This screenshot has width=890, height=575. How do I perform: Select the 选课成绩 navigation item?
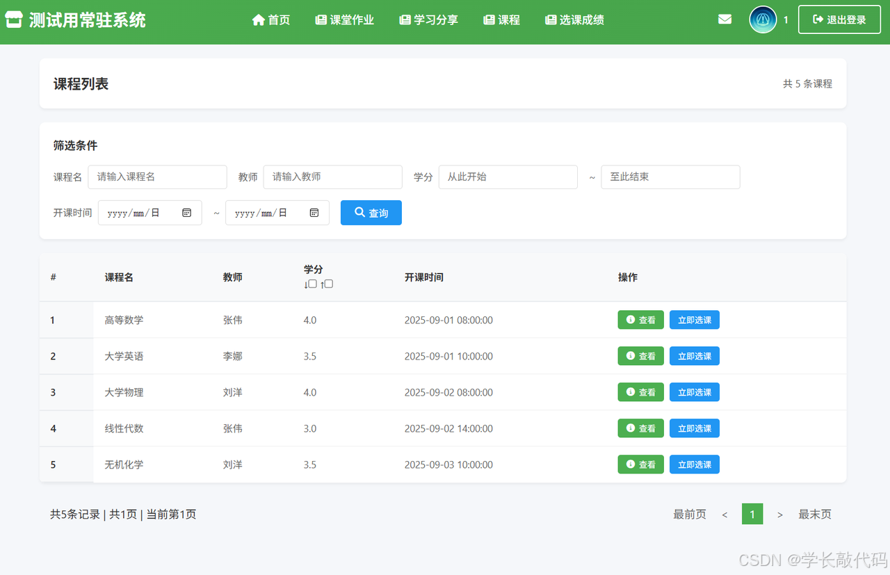(574, 19)
